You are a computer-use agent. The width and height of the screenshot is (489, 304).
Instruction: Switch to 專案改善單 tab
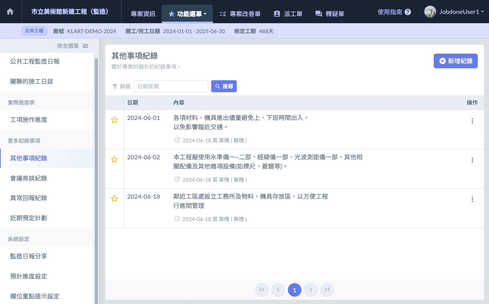click(x=240, y=14)
